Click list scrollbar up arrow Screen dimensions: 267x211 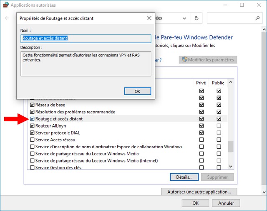click(x=231, y=82)
